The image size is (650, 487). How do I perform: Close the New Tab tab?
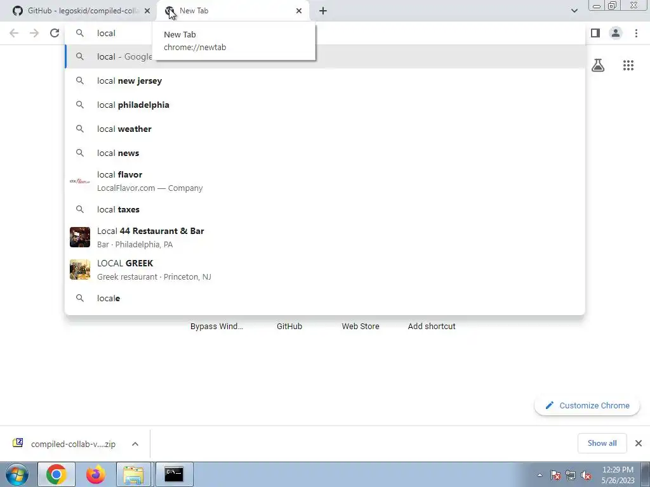pos(299,11)
